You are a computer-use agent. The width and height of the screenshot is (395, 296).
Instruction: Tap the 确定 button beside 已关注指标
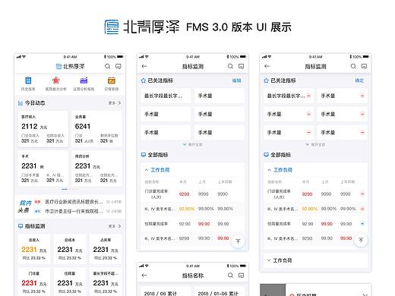[359, 80]
